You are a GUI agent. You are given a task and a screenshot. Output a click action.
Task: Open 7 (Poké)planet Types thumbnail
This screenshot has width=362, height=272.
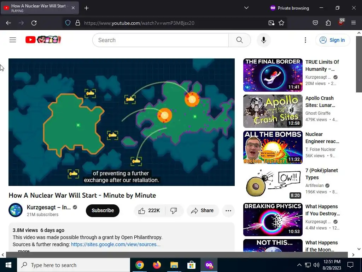click(273, 183)
